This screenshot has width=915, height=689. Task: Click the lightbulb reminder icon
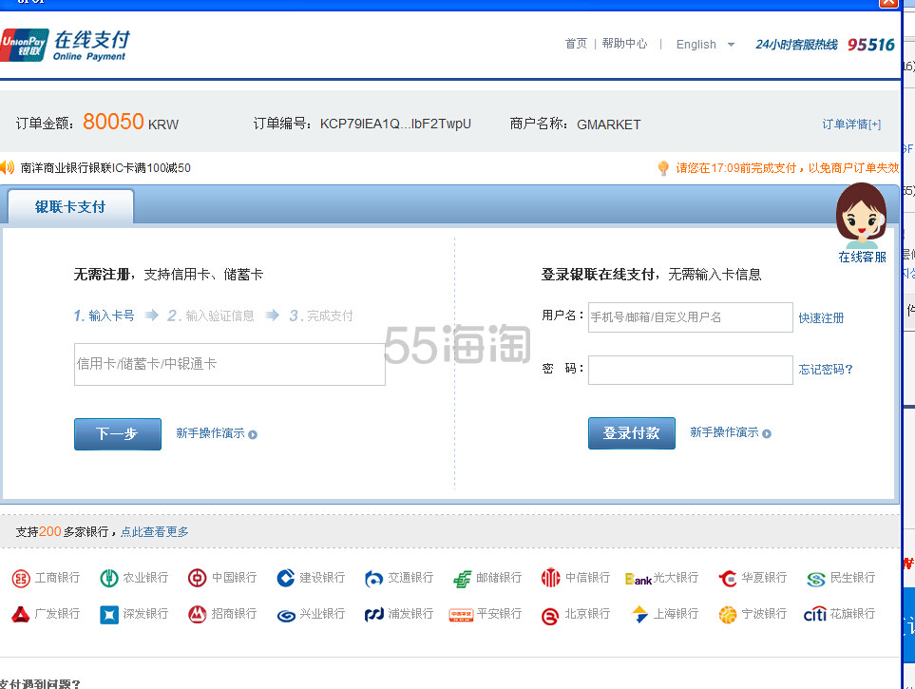point(663,168)
